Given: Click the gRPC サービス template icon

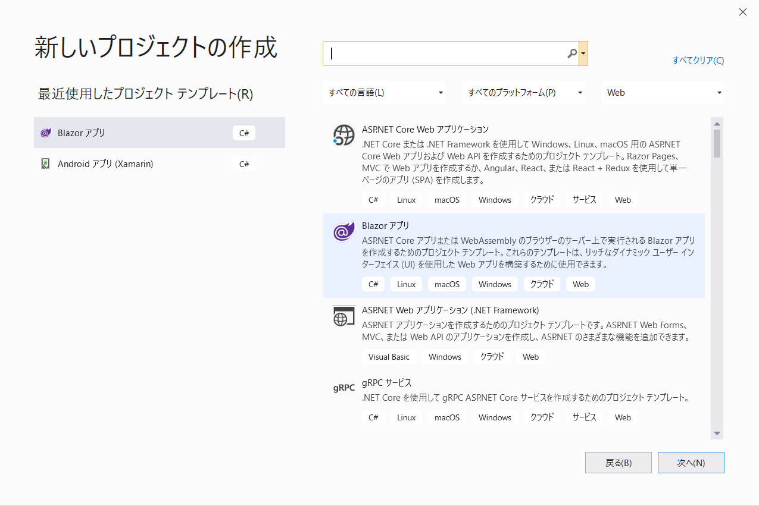Looking at the screenshot, I should (x=343, y=387).
